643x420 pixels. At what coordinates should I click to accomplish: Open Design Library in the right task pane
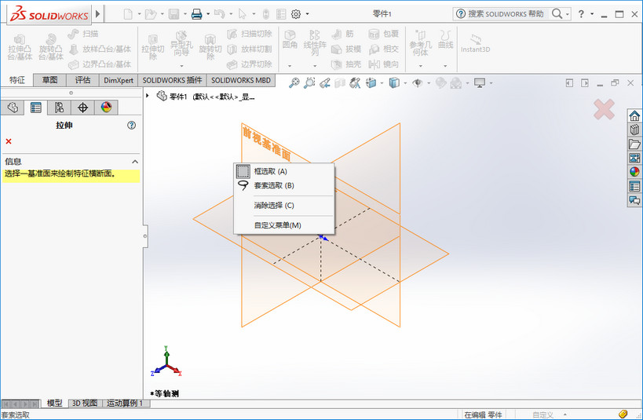click(634, 130)
